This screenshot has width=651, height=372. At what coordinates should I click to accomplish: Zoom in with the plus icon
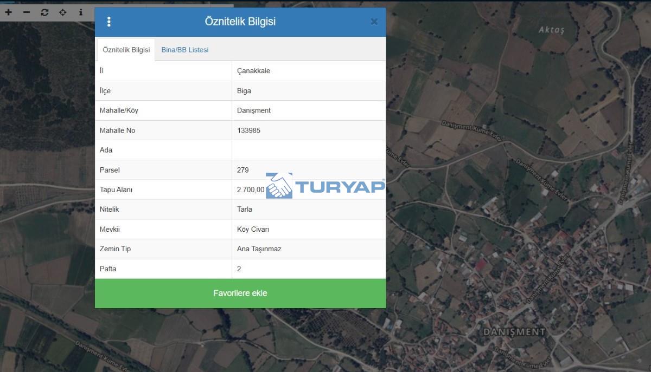coord(9,12)
